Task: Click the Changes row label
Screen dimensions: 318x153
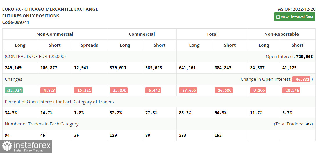Action: coord(14,79)
